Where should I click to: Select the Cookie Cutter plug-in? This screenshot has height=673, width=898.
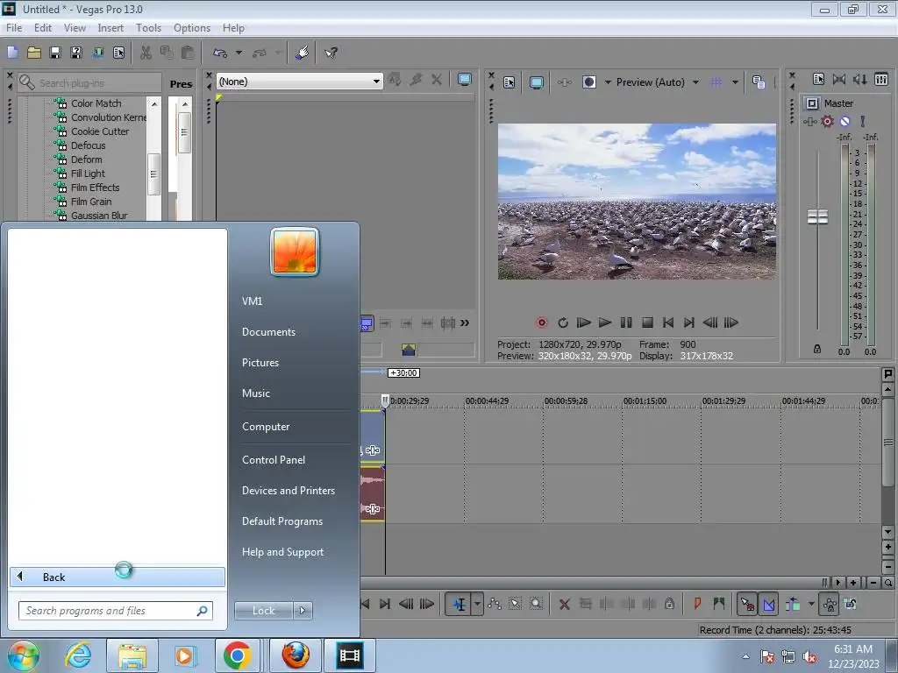click(100, 131)
